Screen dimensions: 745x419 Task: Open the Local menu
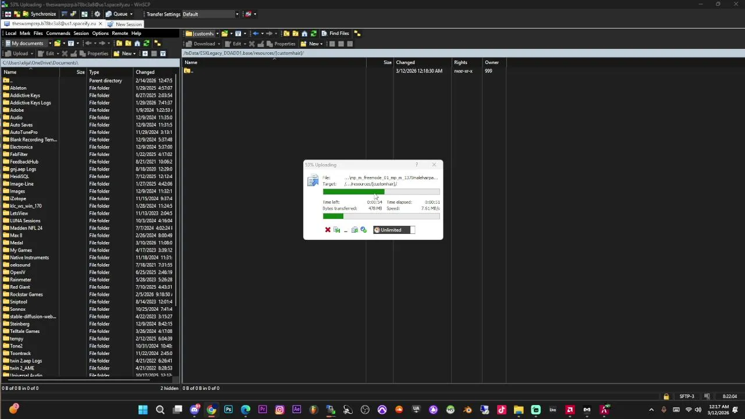tap(10, 33)
